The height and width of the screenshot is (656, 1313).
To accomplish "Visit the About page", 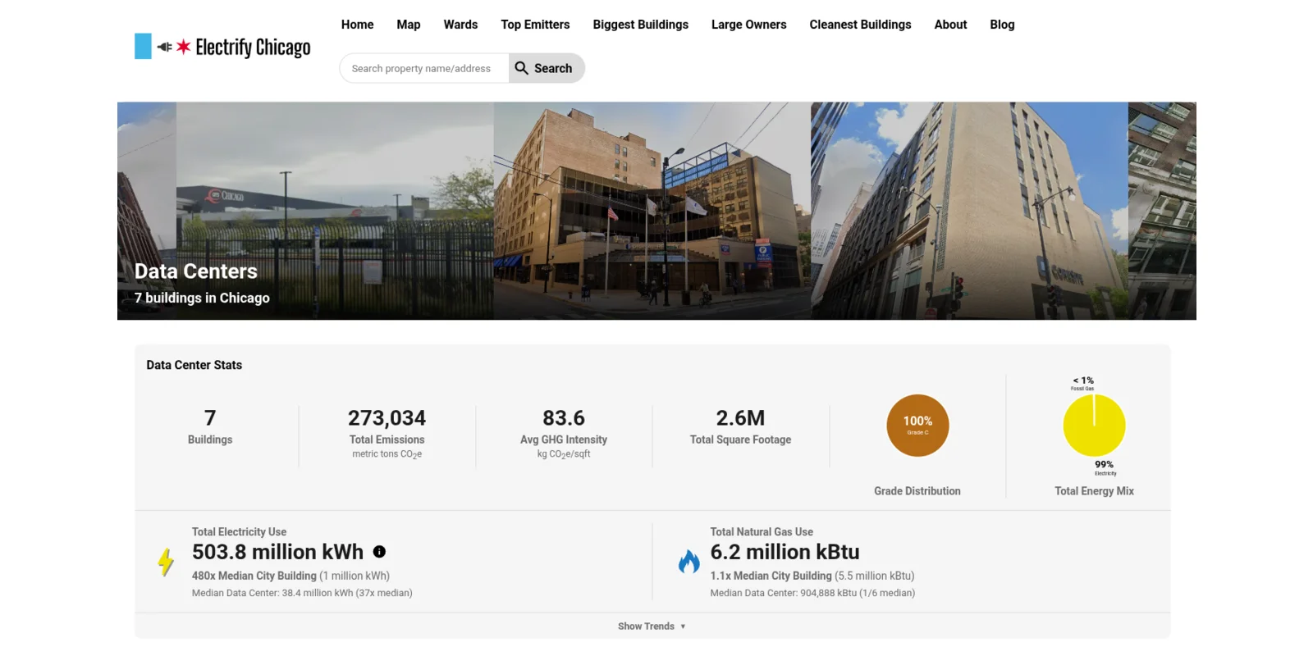I will (950, 25).
